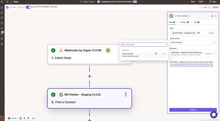Image resolution: width=220 pixels, height=121 pixels.
Task: Open account options three-dot menu
Action: tap(213, 54)
